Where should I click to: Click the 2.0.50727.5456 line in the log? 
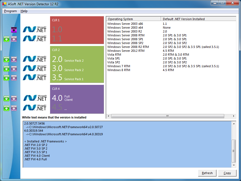34,123
